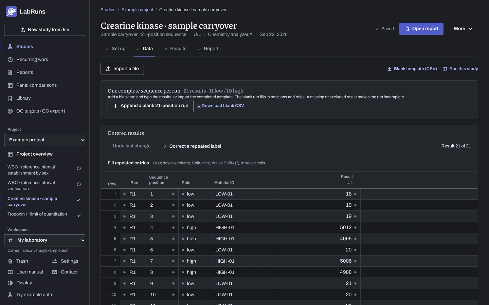This screenshot has height=305, width=489.
Task: Open WBC reference interval verification study
Action: pyautogui.click(x=44, y=186)
